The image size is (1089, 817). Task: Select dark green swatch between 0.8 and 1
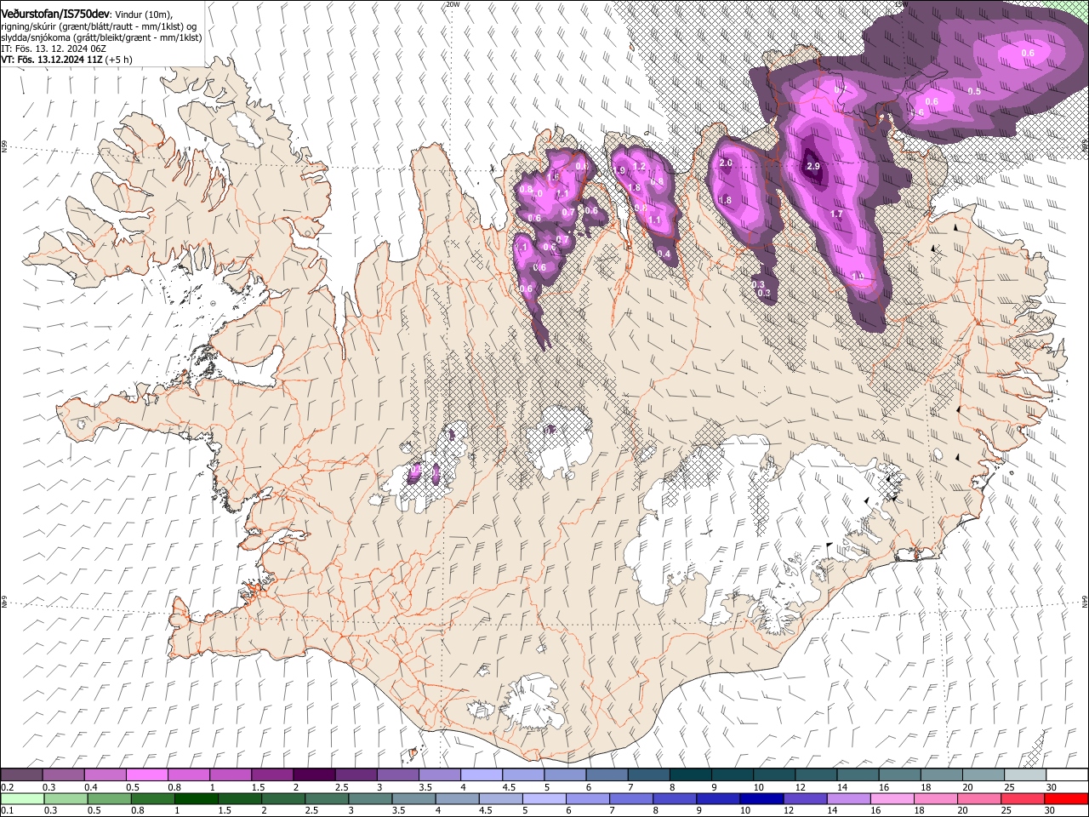pos(152,798)
